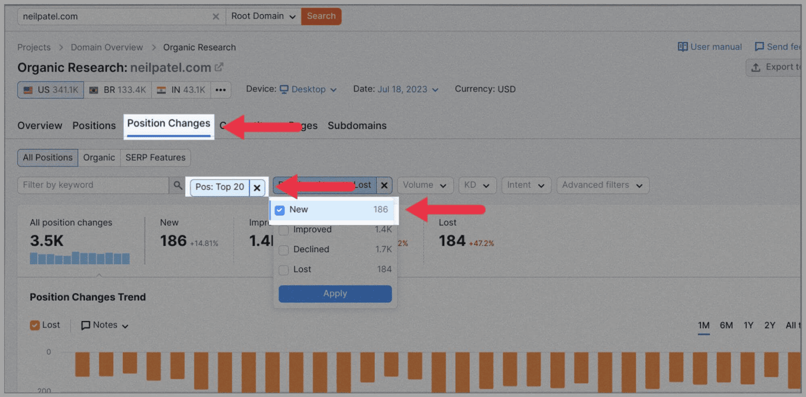The height and width of the screenshot is (397, 806).
Task: Click Projects breadcrumb
Action: tap(34, 47)
